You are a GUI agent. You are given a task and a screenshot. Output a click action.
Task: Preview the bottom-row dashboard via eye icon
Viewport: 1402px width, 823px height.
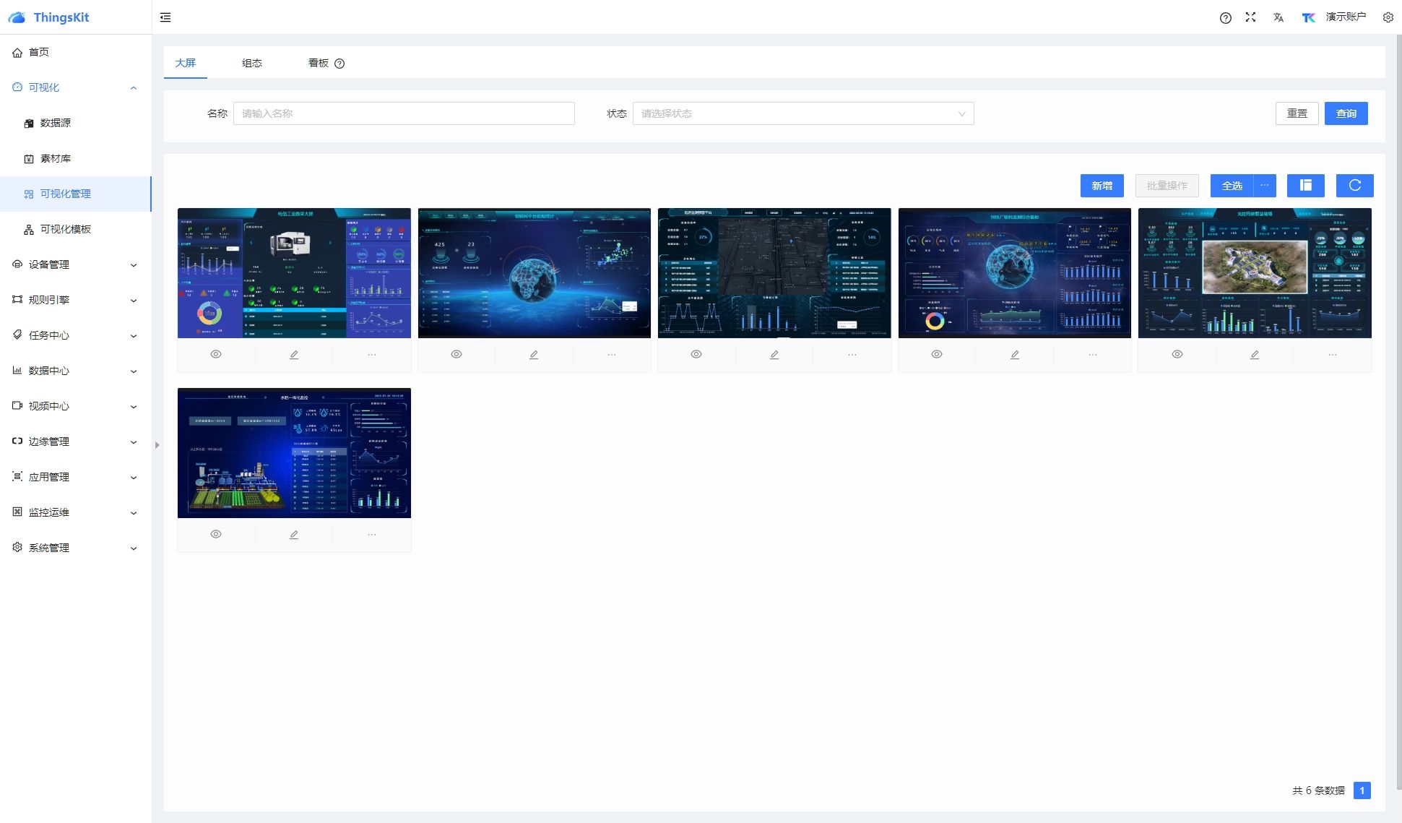pyautogui.click(x=216, y=535)
